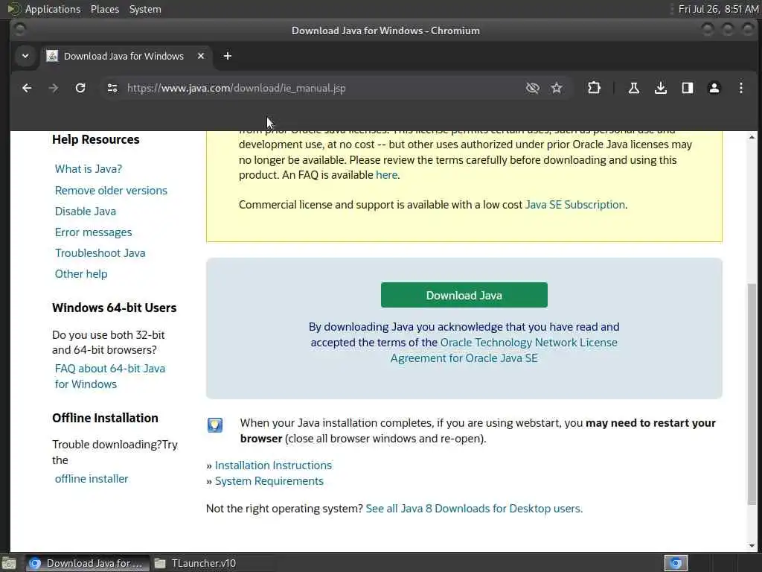The image size is (762, 572).
Task: Click the Chromium tray icon at bottom right
Action: pyautogui.click(x=676, y=563)
